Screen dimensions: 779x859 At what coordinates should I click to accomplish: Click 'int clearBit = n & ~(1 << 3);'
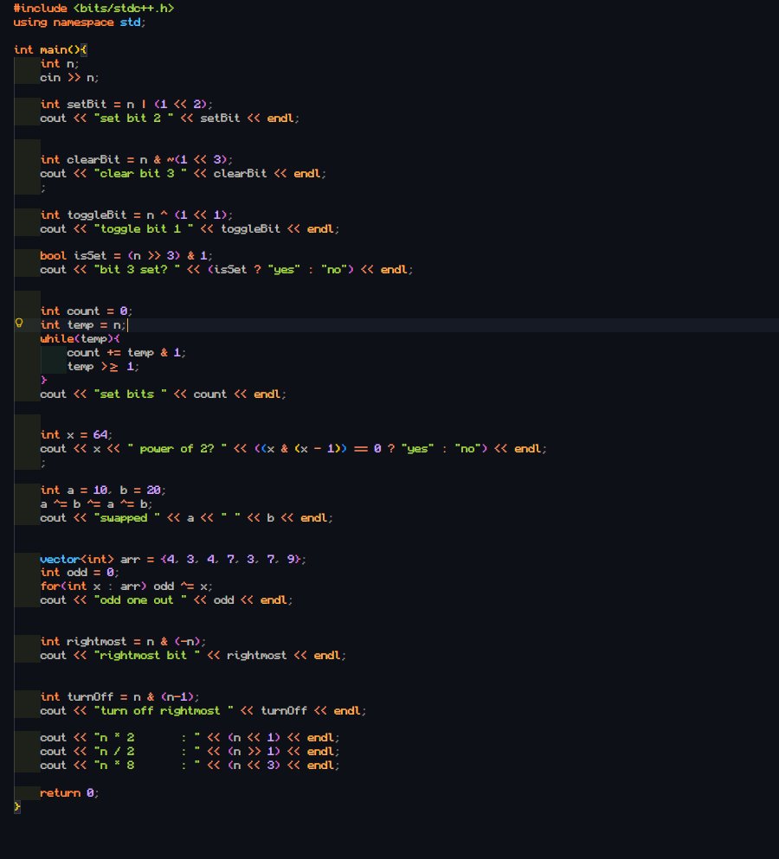[x=137, y=159]
